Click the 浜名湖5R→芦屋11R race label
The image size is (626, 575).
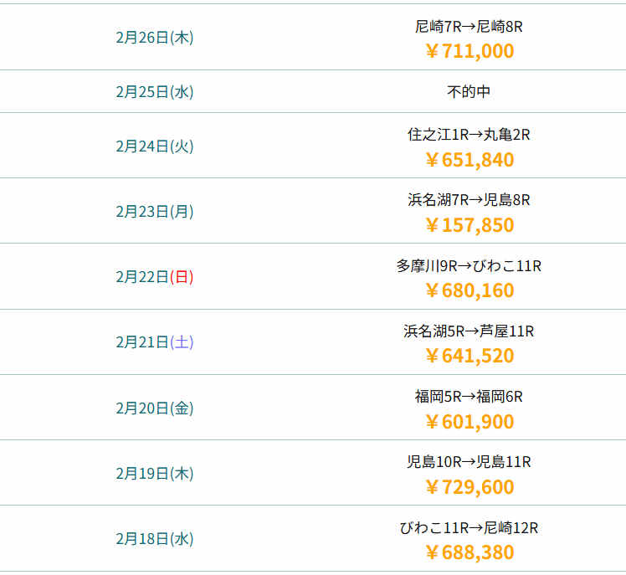click(x=469, y=331)
